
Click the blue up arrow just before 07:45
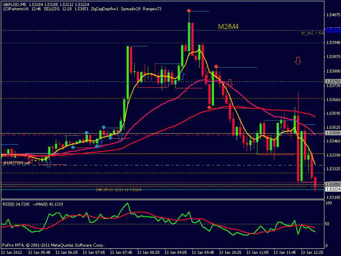coord(120,136)
